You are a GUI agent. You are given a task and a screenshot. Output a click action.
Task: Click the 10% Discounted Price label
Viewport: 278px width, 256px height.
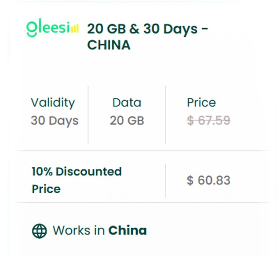click(76, 180)
